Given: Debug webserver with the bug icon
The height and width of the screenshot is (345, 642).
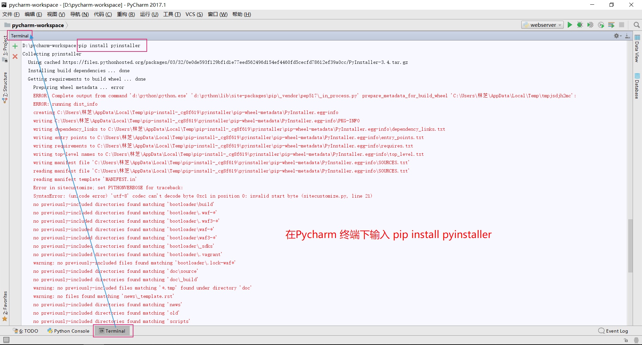Looking at the screenshot, I should pyautogui.click(x=580, y=25).
